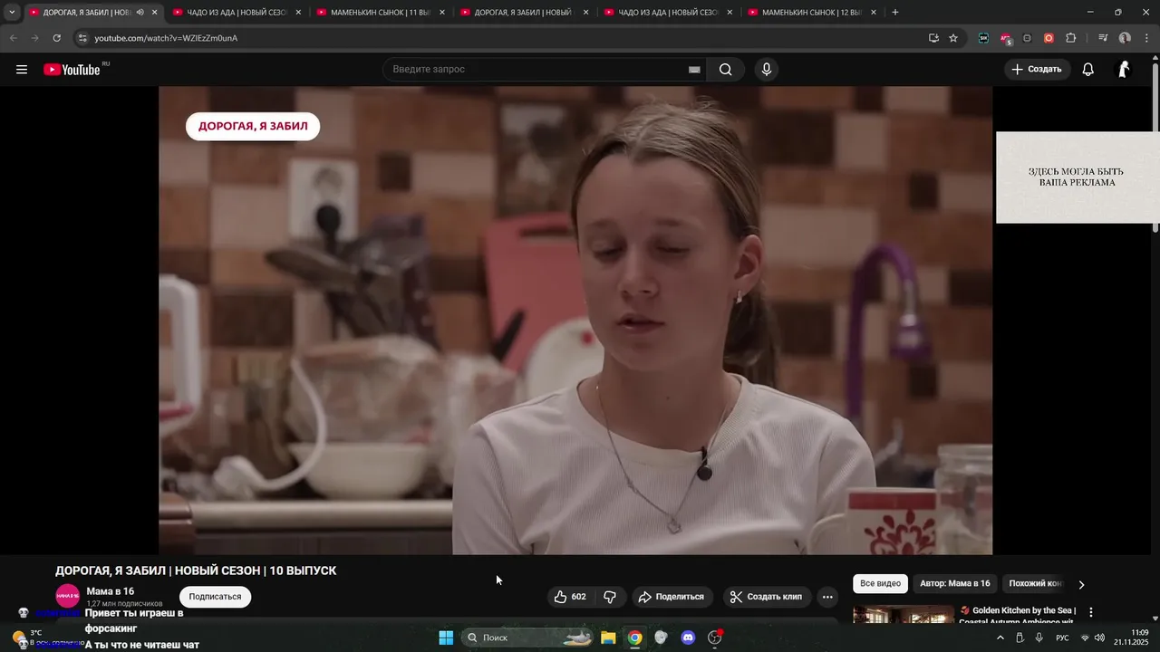Click the magnifier search button

coord(726,70)
